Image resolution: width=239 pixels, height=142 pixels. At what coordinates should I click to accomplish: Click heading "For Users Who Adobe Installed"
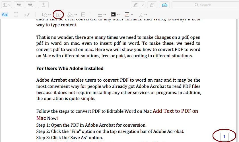(x=70, y=69)
